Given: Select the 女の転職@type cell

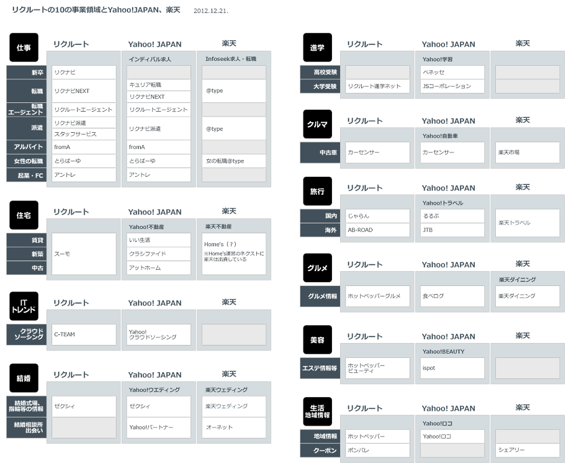Looking at the screenshot, I should [234, 161].
